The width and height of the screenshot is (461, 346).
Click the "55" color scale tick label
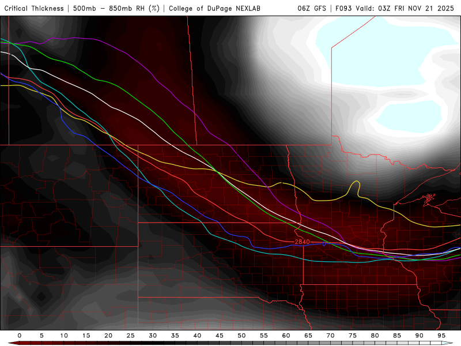[264, 336]
